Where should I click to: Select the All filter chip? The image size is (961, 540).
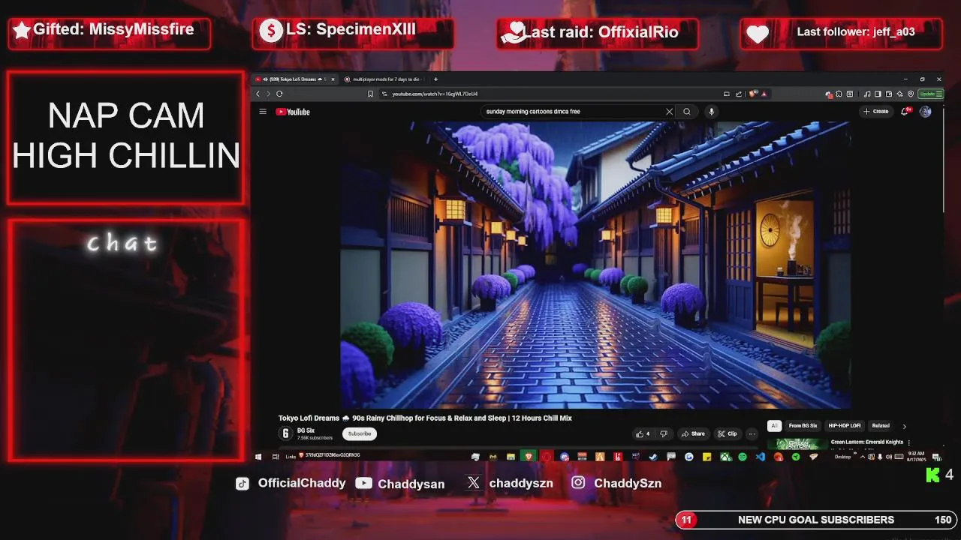[x=774, y=426]
